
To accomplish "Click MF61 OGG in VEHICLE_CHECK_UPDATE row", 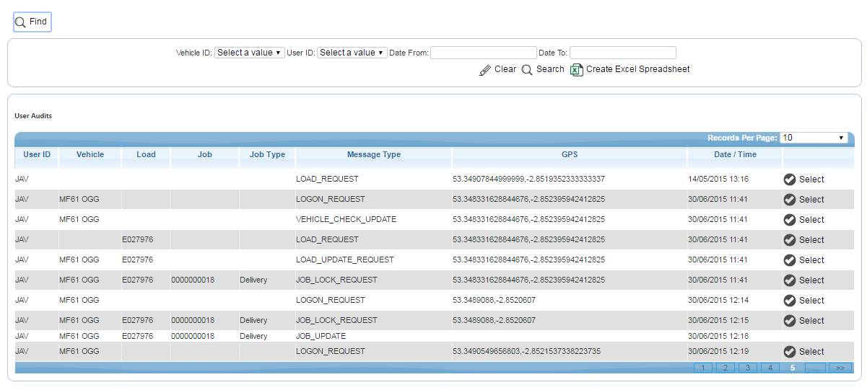I will coord(79,219).
